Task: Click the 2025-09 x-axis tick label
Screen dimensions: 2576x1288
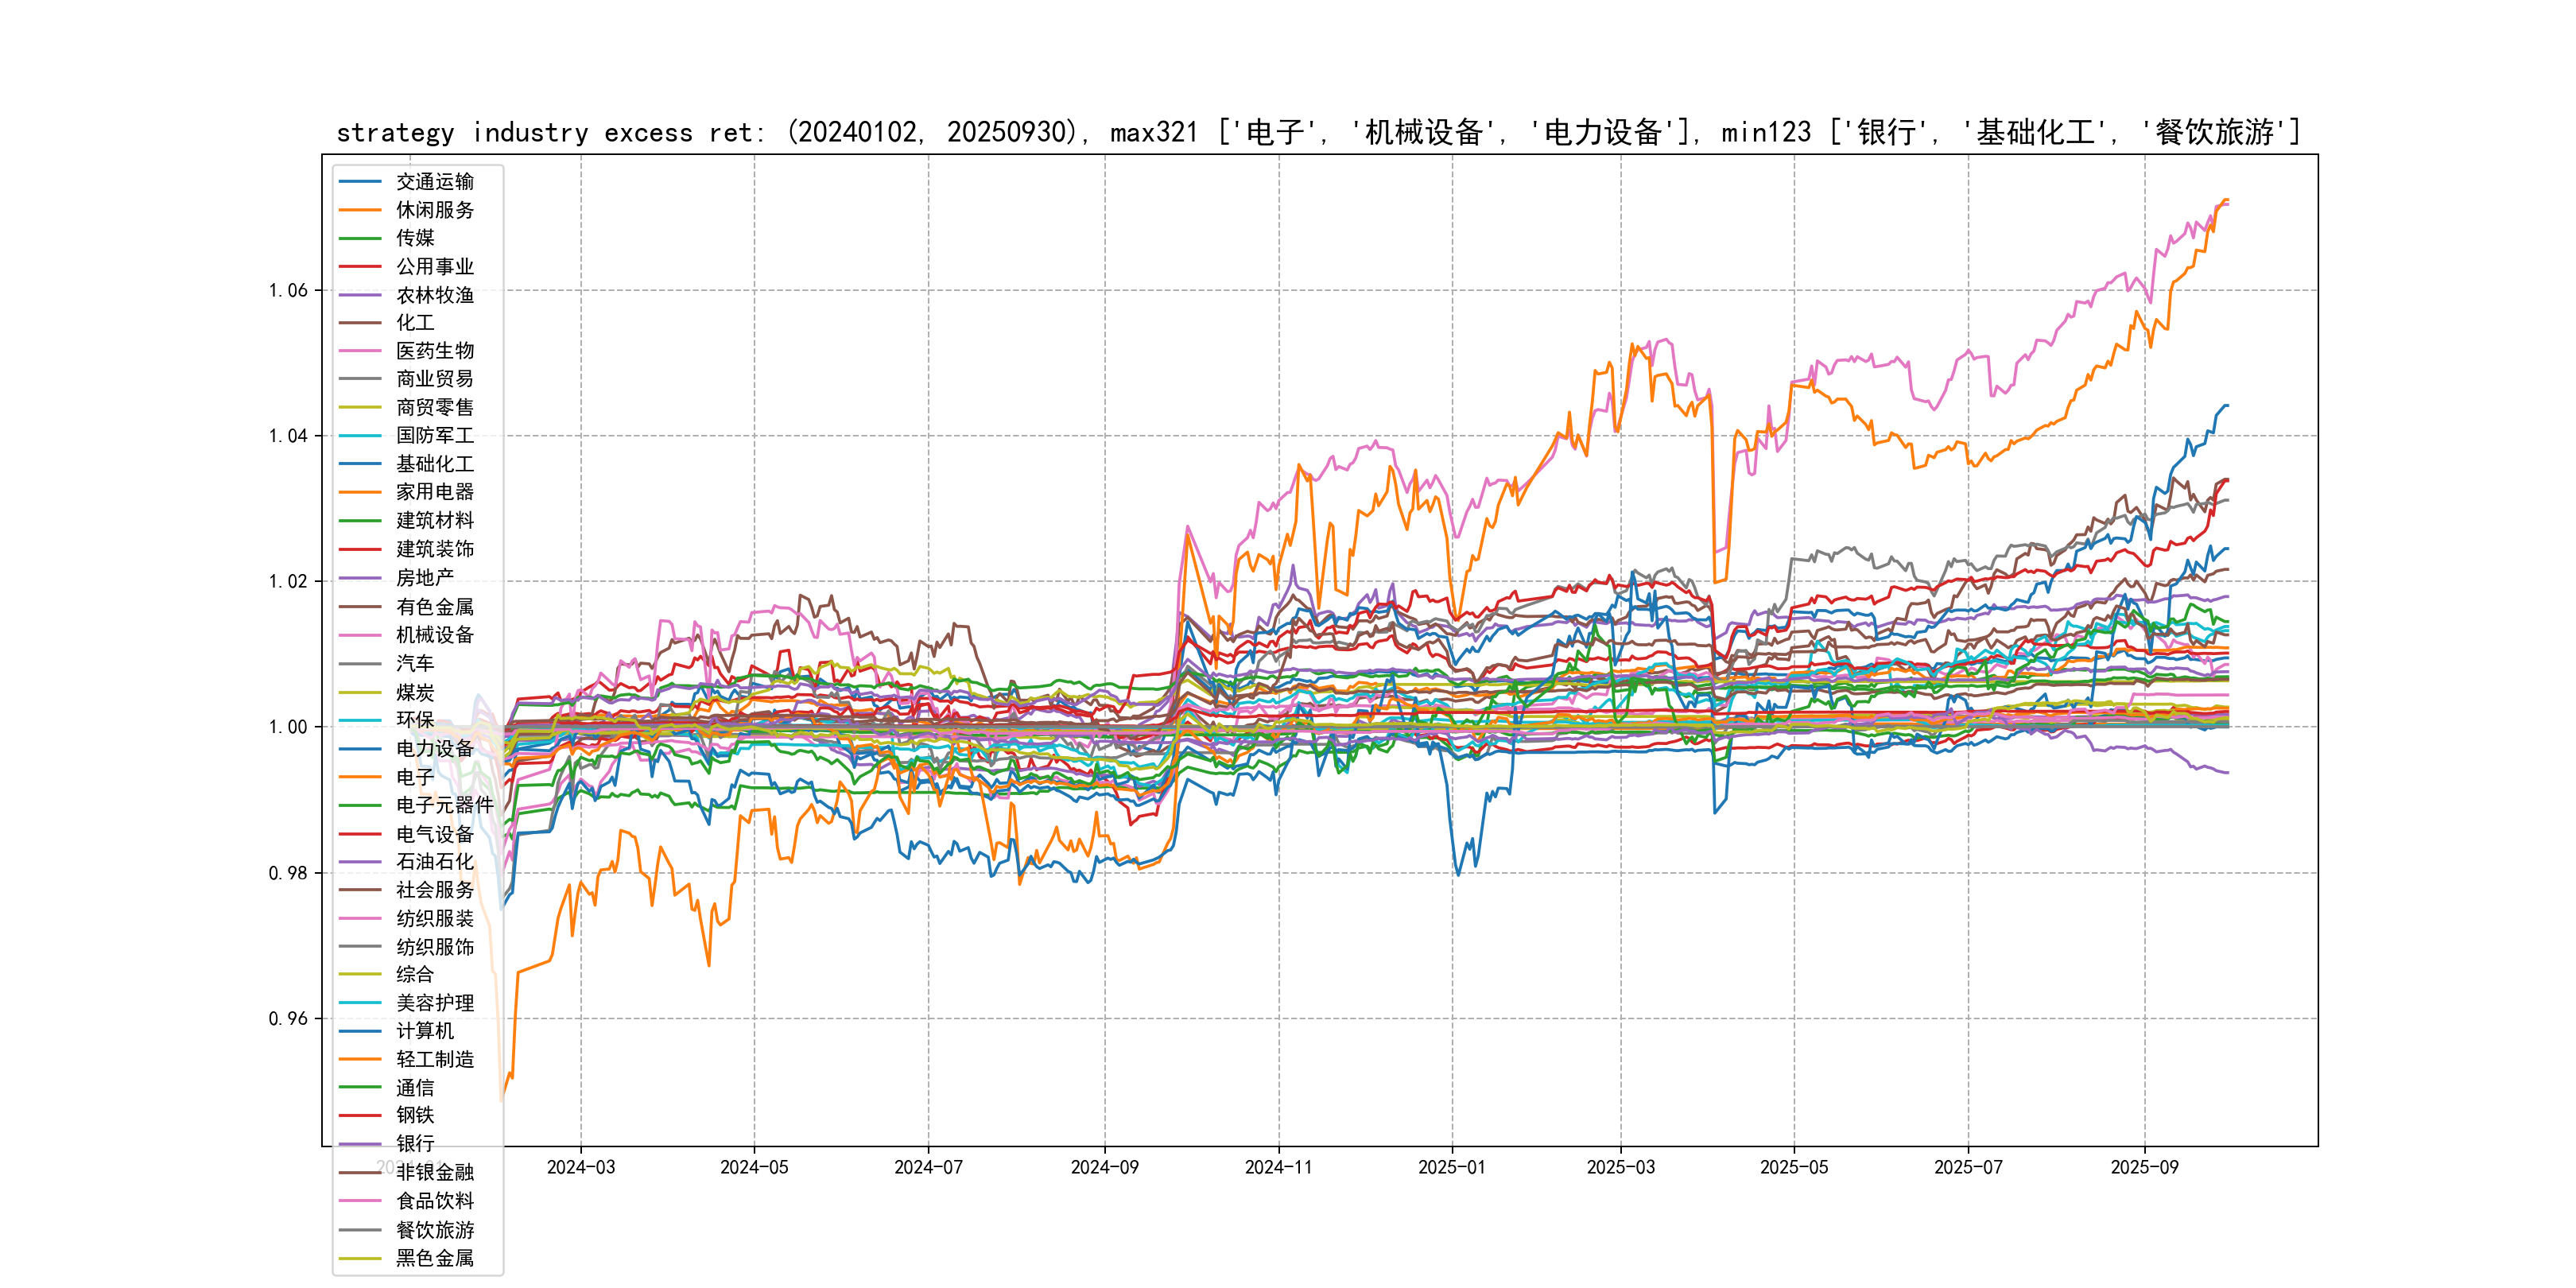Action: pyautogui.click(x=2144, y=1167)
